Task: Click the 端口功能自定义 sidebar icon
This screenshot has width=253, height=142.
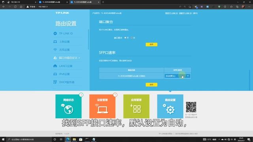Action: (x=55, y=58)
